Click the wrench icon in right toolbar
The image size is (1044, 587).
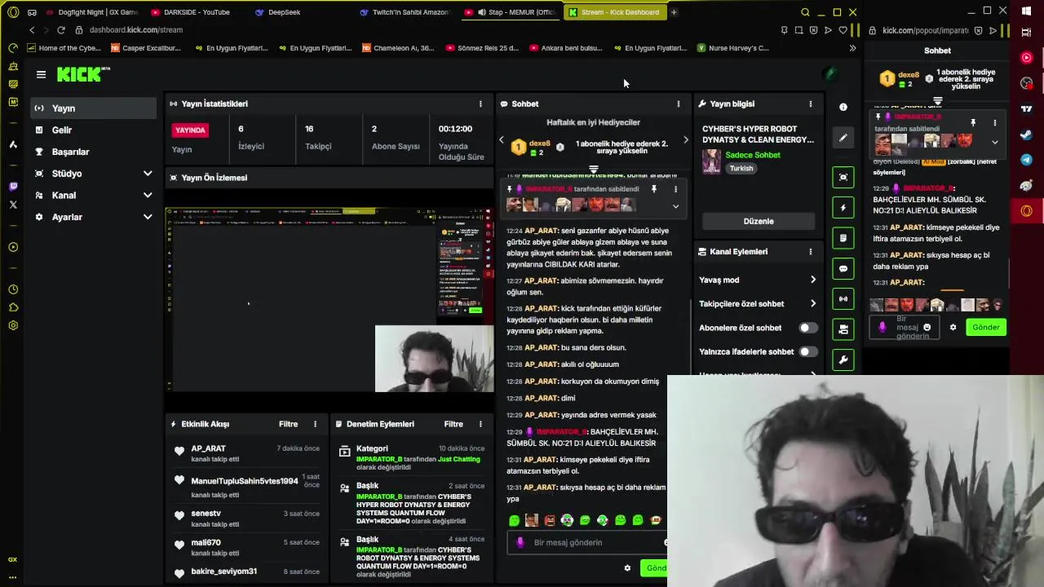click(843, 360)
